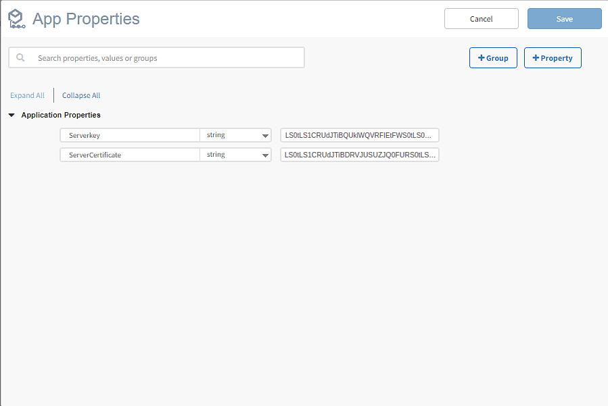Open type dropdown arrow for Serverkey
The width and height of the screenshot is (608, 406).
pos(265,136)
